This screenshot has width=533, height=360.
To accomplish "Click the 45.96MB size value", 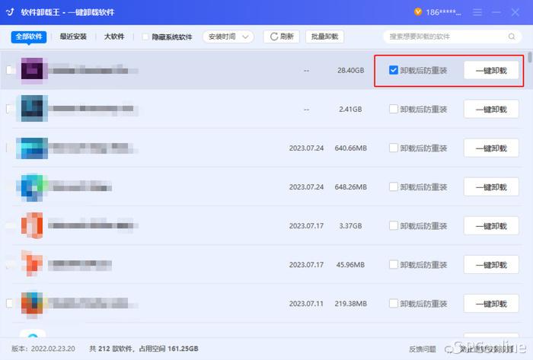I will (350, 265).
